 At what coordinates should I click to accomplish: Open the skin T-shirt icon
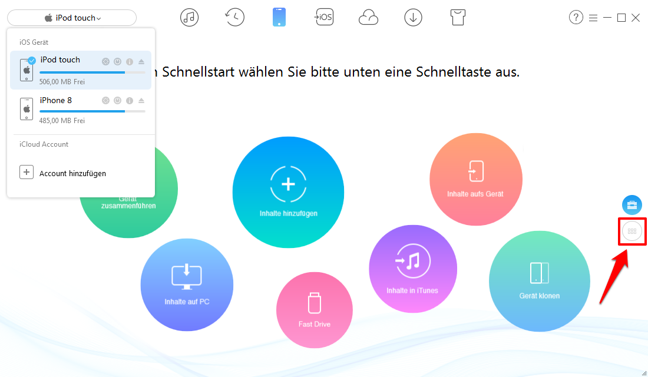[x=458, y=17]
